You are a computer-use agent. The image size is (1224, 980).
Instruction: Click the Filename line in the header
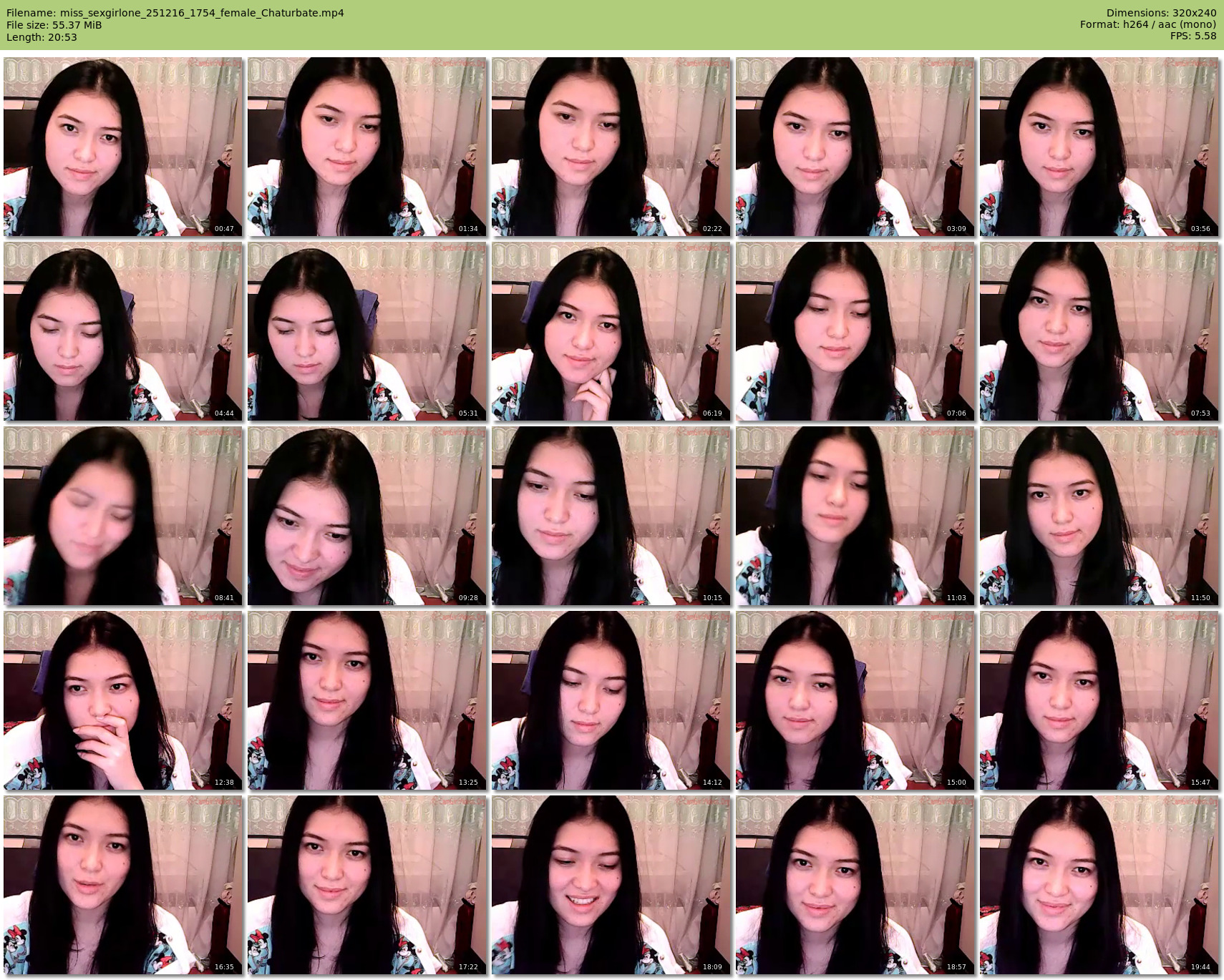click(175, 13)
